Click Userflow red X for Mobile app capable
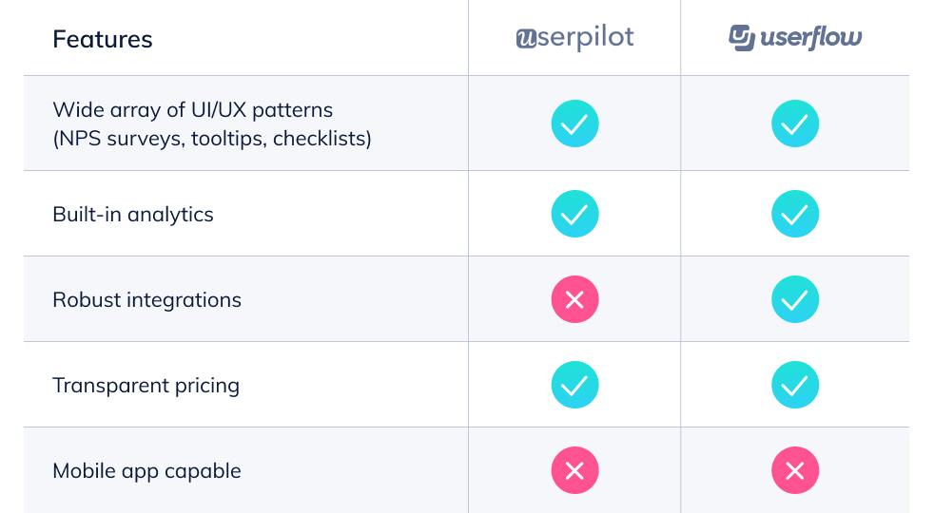 (795, 470)
